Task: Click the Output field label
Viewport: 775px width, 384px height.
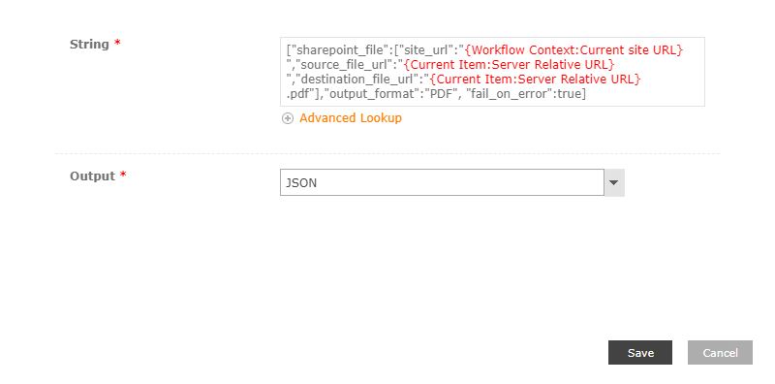Action: [x=92, y=176]
